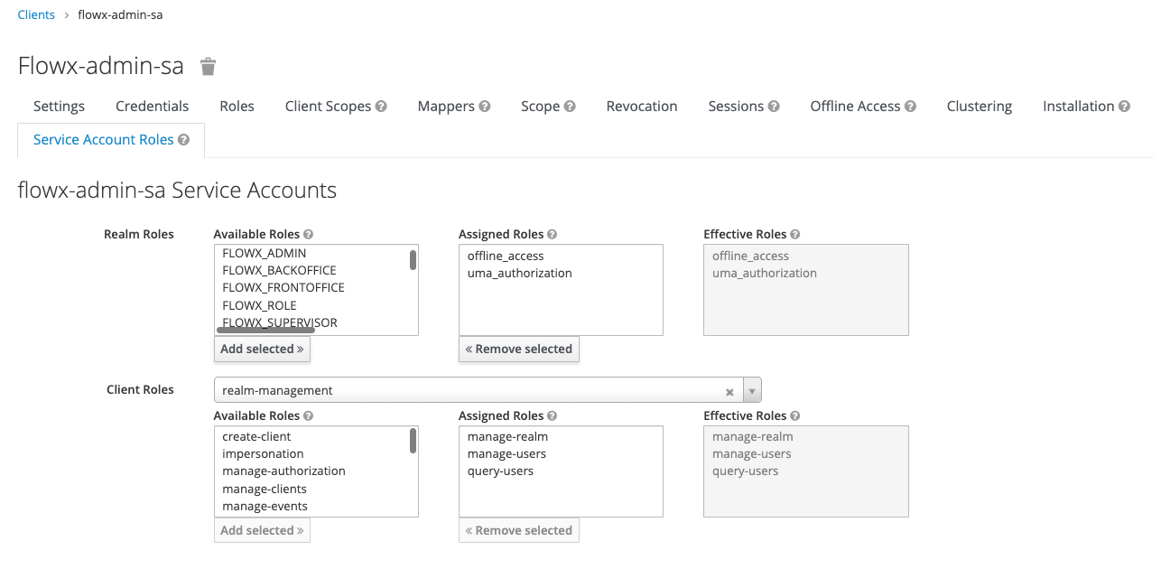Image resolution: width=1161 pixels, height=569 pixels.
Task: Go back to Clients via breadcrumb
Action: coord(36,14)
